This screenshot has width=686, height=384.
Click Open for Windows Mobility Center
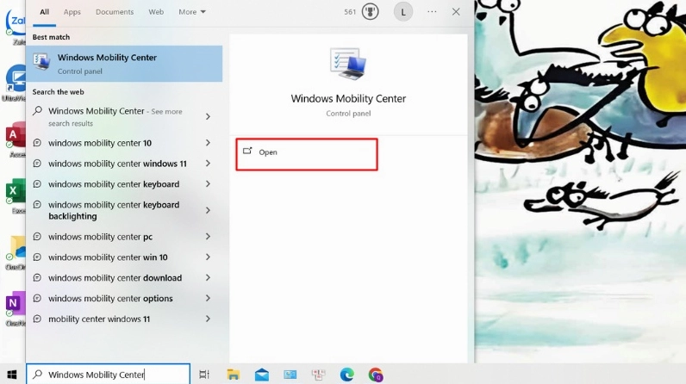307,152
